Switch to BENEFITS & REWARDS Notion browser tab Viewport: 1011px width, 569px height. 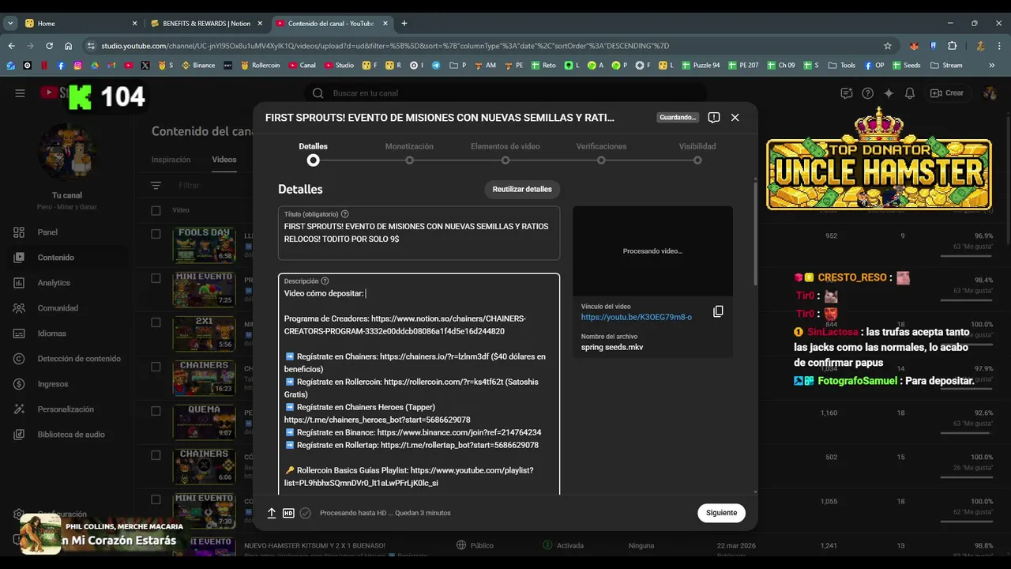pyautogui.click(x=206, y=24)
